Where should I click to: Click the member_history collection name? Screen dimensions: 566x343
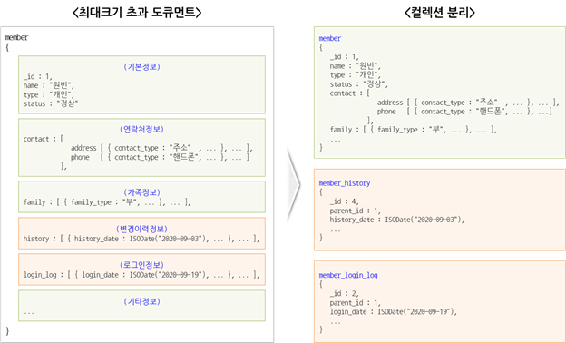pyautogui.click(x=345, y=183)
